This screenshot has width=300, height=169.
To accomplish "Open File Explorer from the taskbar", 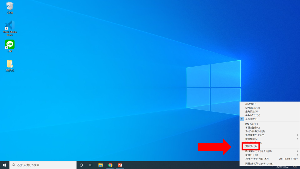I will pyautogui.click(x=100, y=165).
